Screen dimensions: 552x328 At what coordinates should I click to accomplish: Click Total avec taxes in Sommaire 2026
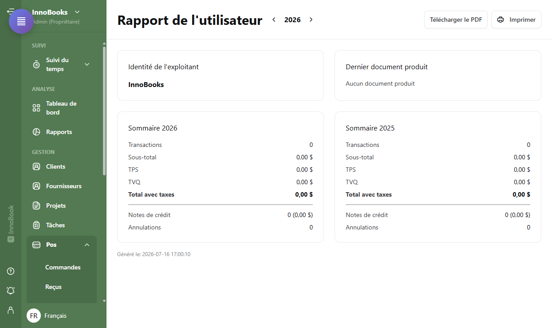(x=151, y=194)
